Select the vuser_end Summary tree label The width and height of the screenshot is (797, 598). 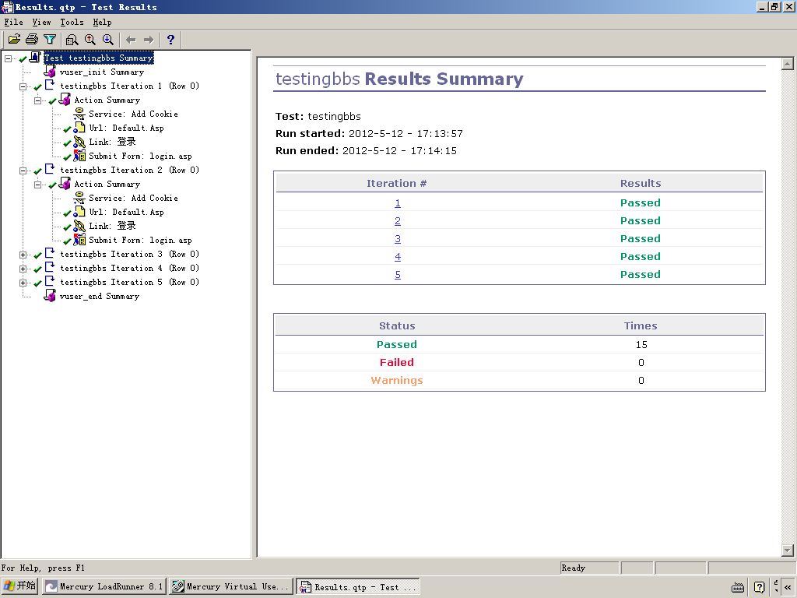click(100, 296)
